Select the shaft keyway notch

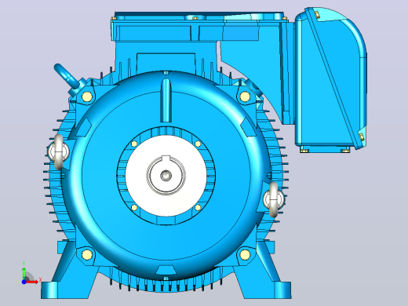click(166, 158)
